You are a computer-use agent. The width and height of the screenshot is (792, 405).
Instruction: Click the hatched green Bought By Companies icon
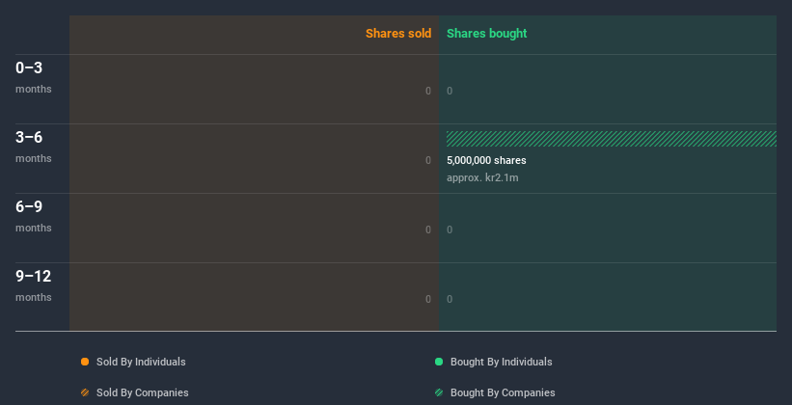pos(439,392)
